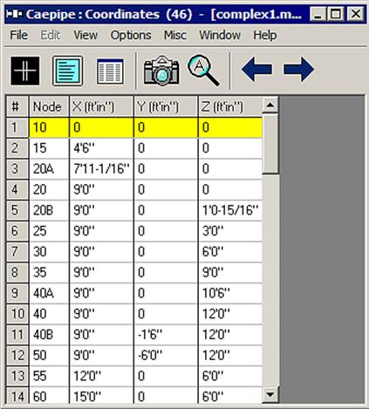Go to next item with right arrow

tap(299, 69)
